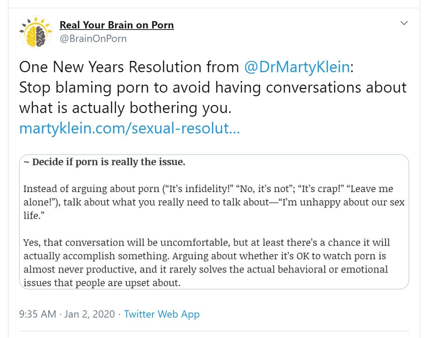Click the heading "Decide if porn is really the issue."
The height and width of the screenshot is (338, 425).
pyautogui.click(x=109, y=162)
